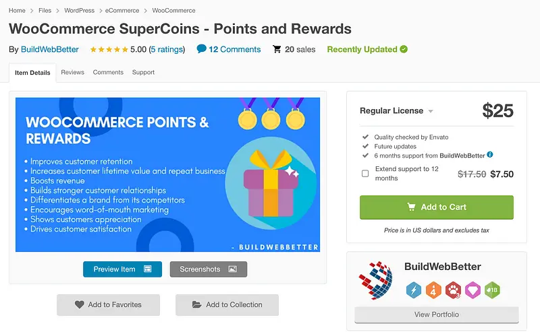Click the red paw print author badge
Screen dimensions: 540x332
coord(453,290)
